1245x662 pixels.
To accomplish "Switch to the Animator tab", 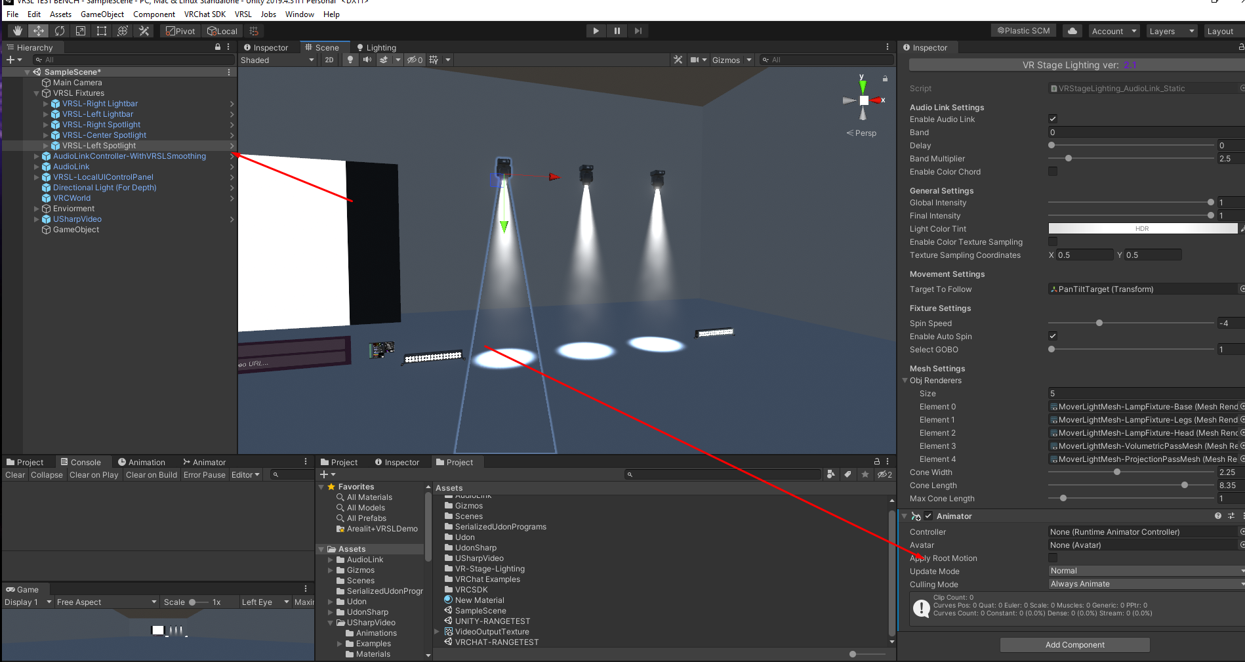I will (x=204, y=462).
